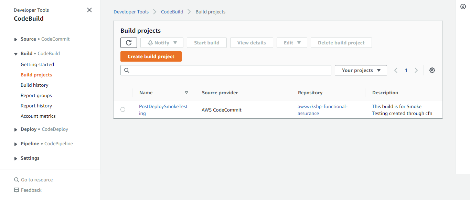The image size is (470, 200).
Task: Open the awswrkshp-functional-assurance repository link
Action: pyautogui.click(x=323, y=110)
